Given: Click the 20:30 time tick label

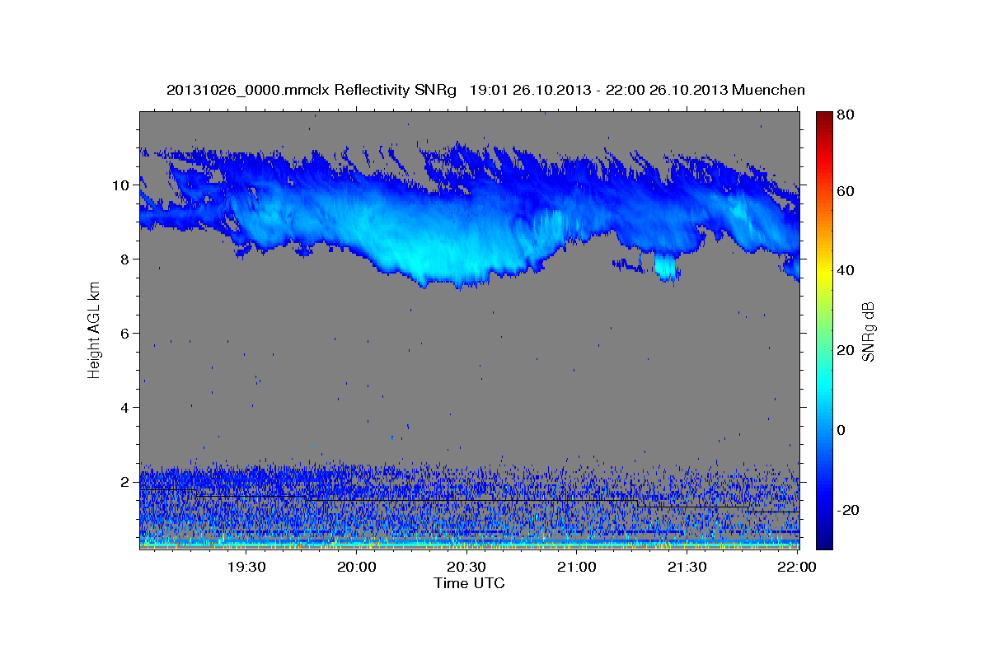Looking at the screenshot, I should [x=466, y=568].
